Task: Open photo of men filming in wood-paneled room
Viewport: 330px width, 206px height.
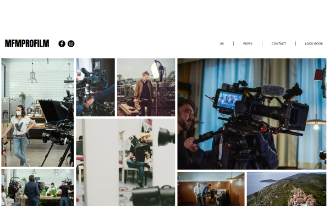Action: pos(211,189)
